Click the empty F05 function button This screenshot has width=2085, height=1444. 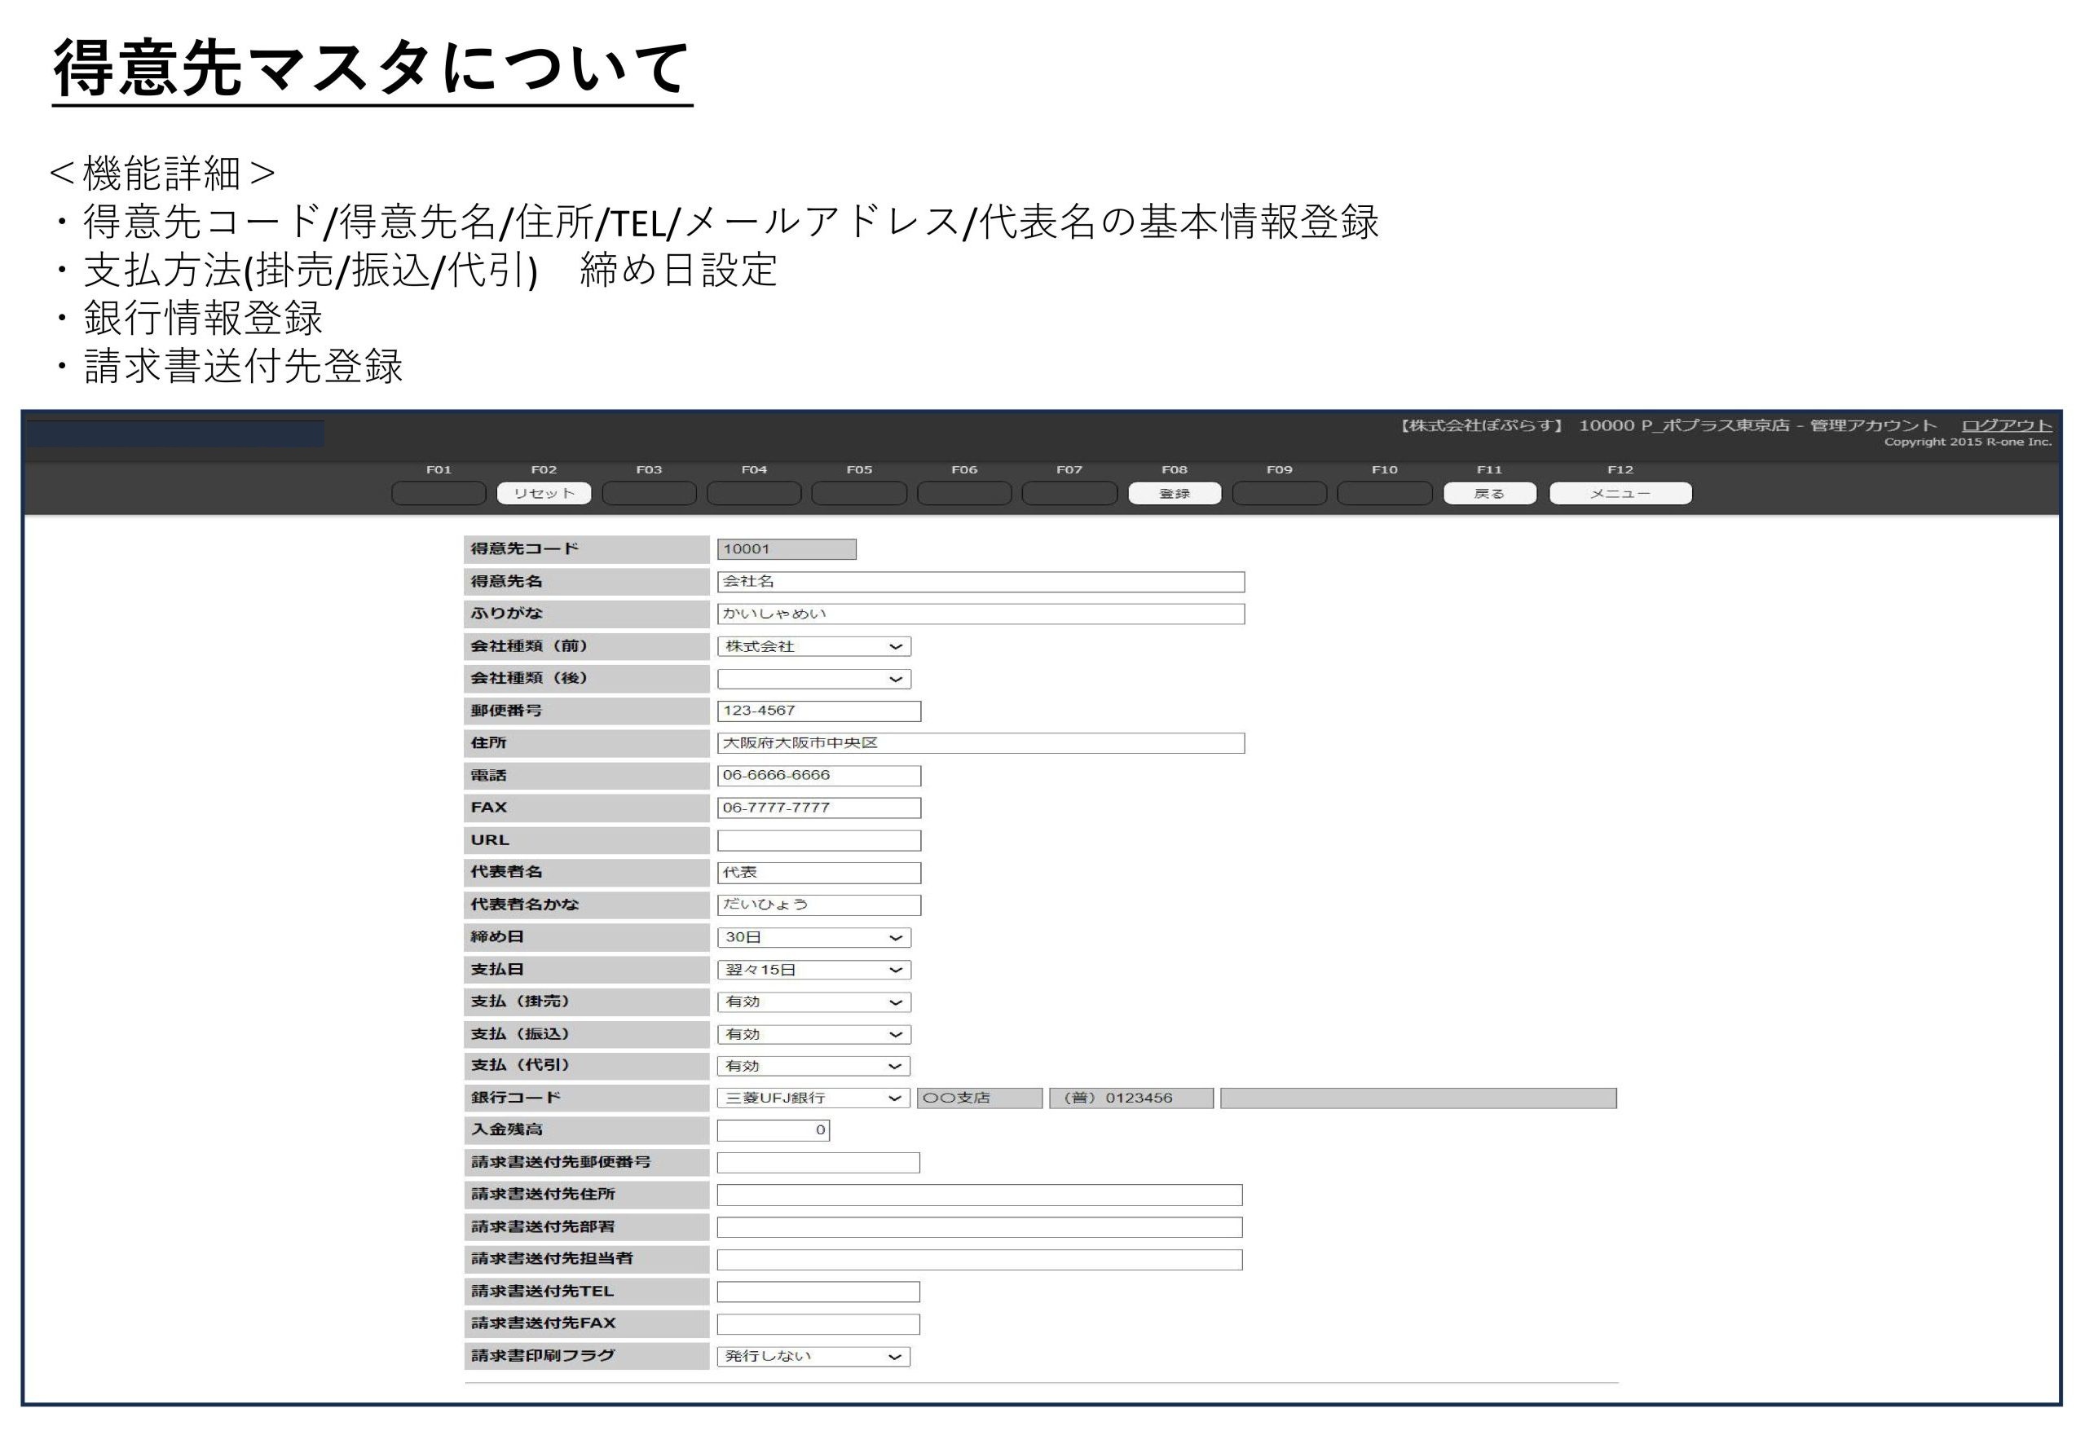click(859, 493)
